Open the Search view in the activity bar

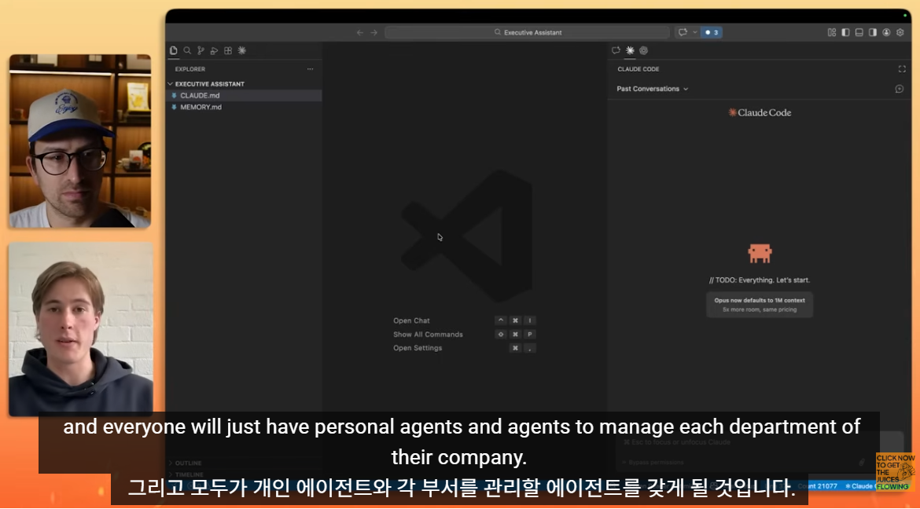coord(187,50)
